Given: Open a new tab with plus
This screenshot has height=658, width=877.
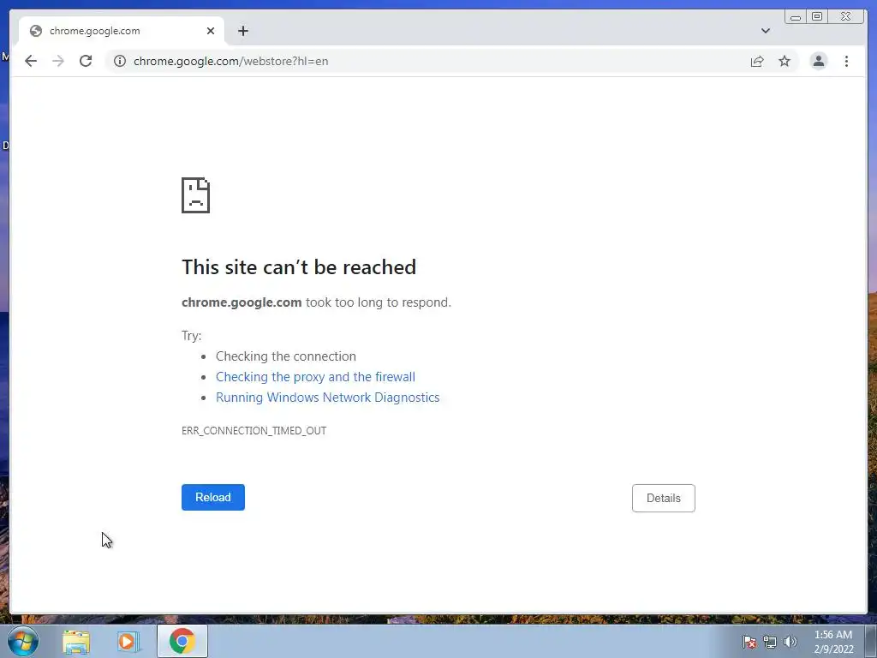Looking at the screenshot, I should pos(242,31).
